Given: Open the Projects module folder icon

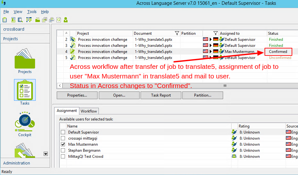Looking at the screenshot, I should [x=25, y=59].
